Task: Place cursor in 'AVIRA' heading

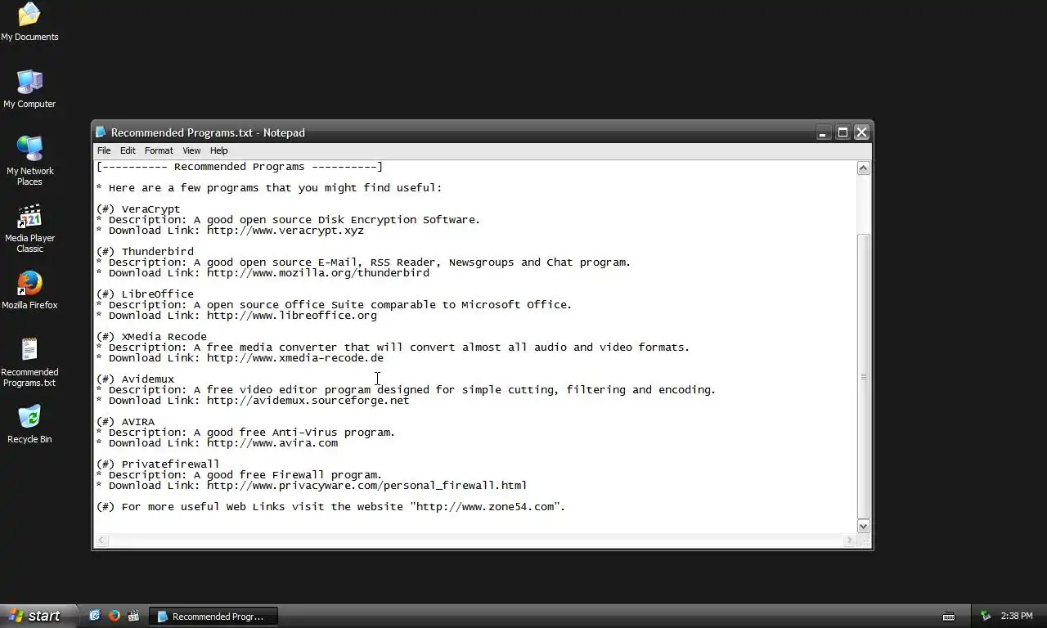Action: click(x=137, y=422)
